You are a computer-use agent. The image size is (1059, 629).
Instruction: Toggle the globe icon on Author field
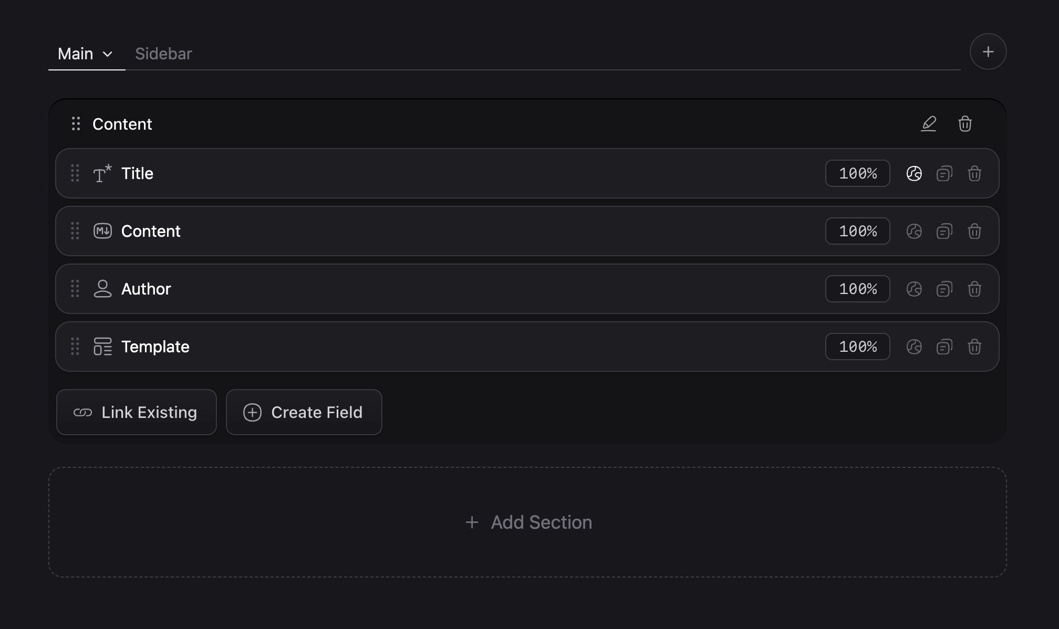click(914, 289)
